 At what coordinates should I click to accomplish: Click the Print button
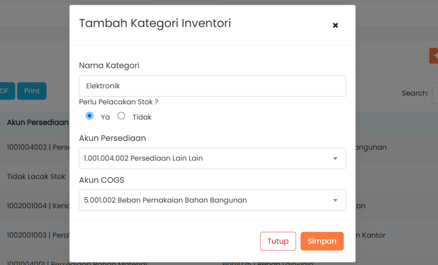tap(32, 91)
